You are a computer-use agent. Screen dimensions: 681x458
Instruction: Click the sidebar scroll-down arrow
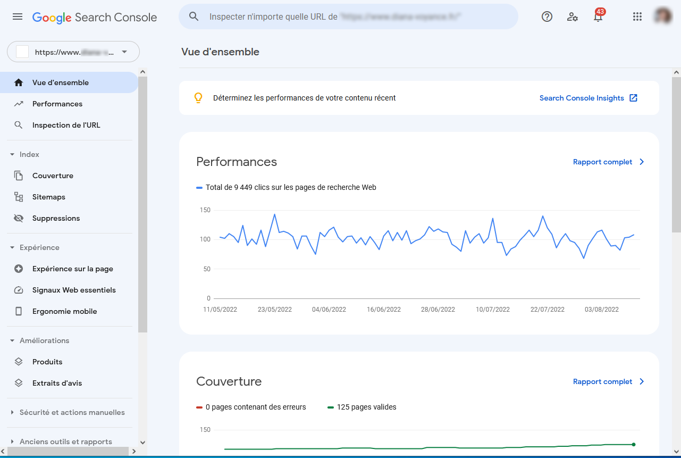point(142,442)
